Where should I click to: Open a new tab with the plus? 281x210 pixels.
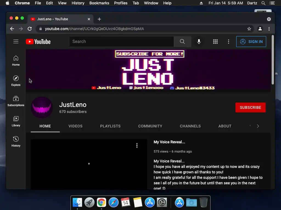point(99,19)
